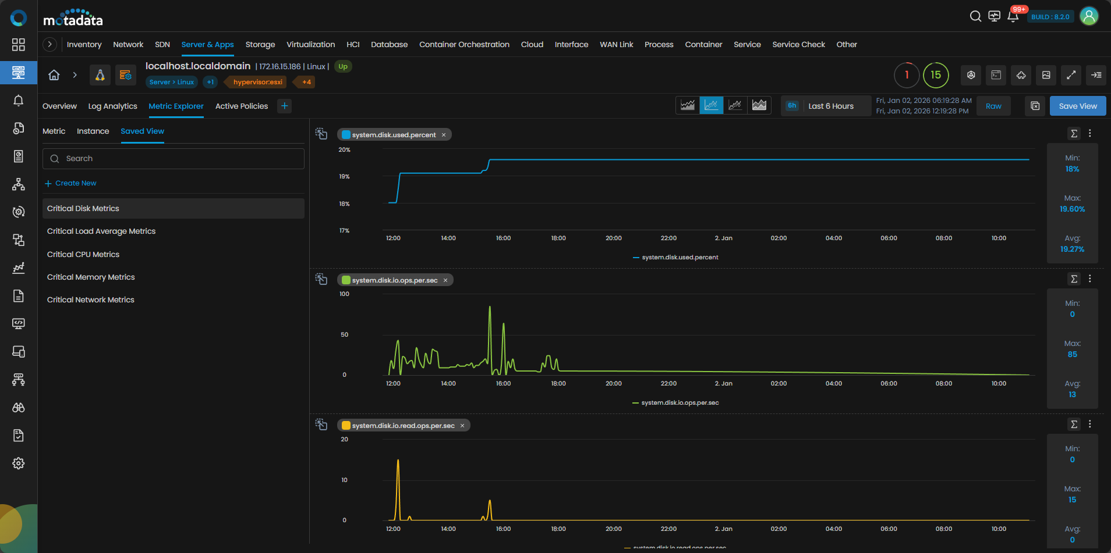Expand the navigation chevron beside Inventory

[50, 44]
